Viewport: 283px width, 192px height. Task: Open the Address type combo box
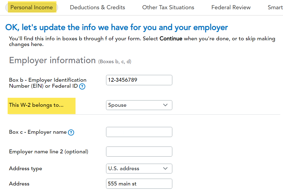[139, 169]
